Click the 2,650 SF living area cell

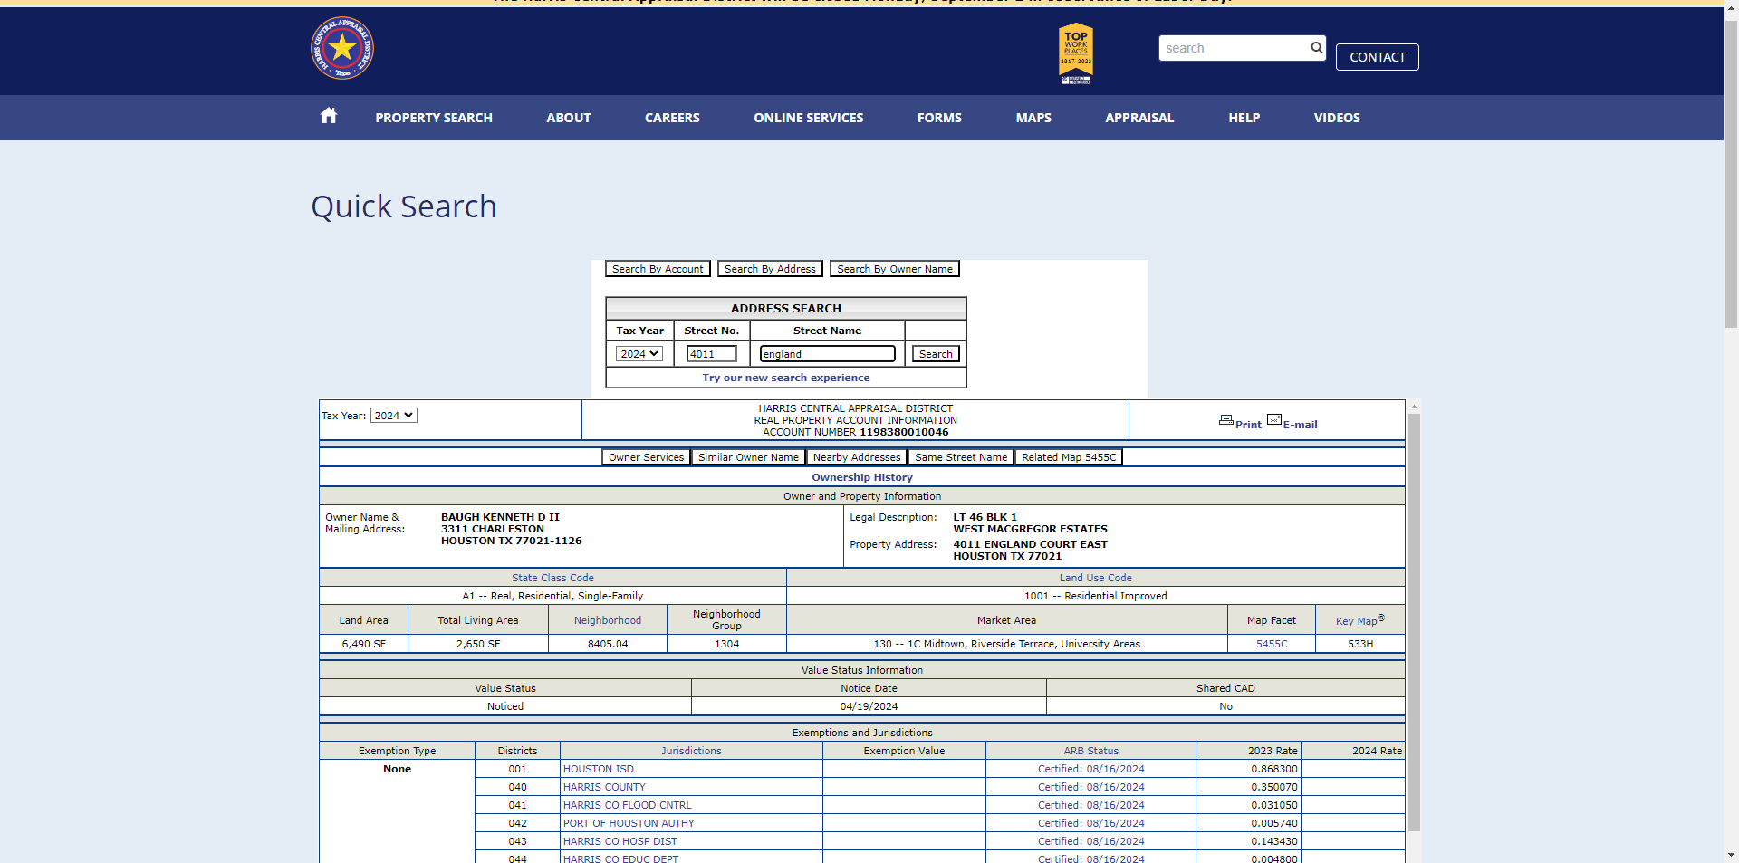(x=478, y=644)
